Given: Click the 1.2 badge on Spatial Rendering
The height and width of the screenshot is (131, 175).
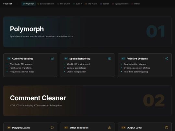Looking at the screenshot, I should click(x=66, y=59).
